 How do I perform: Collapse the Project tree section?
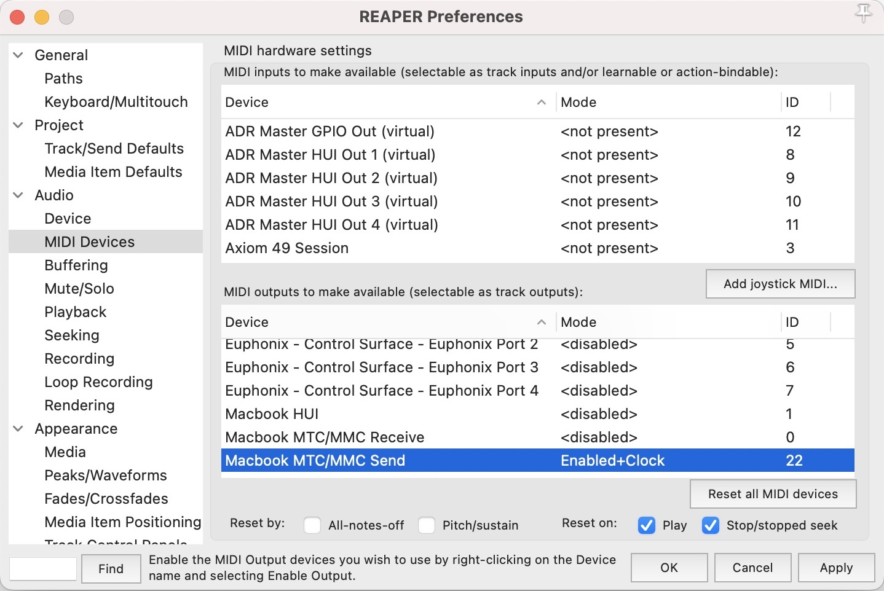[x=18, y=125]
